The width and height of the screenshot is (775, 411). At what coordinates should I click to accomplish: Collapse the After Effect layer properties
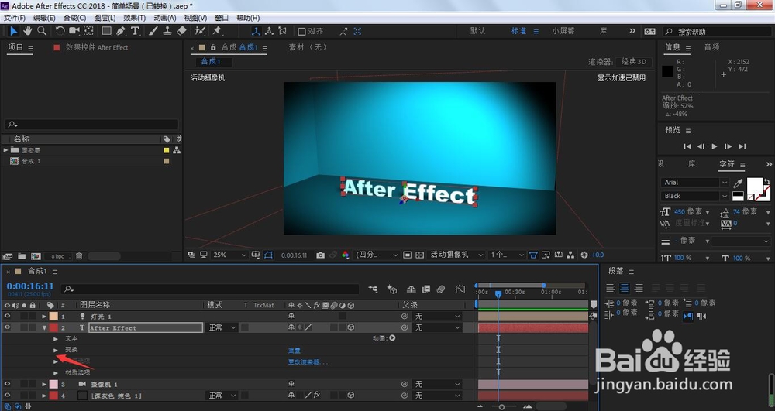(x=44, y=327)
